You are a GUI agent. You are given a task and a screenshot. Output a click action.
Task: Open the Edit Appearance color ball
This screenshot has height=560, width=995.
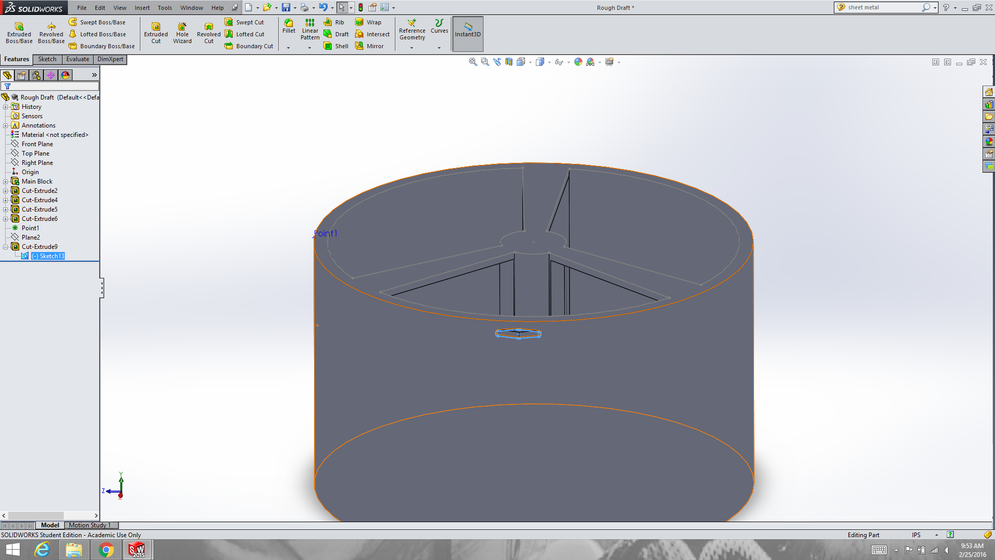point(578,62)
